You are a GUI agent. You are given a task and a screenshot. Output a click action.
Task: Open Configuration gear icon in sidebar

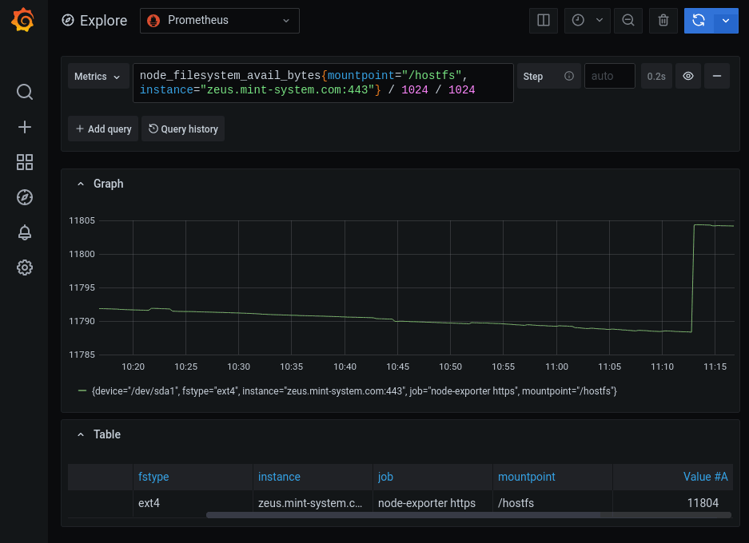25,268
